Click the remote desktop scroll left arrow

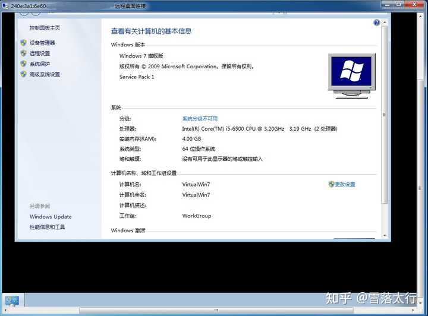[5, 310]
